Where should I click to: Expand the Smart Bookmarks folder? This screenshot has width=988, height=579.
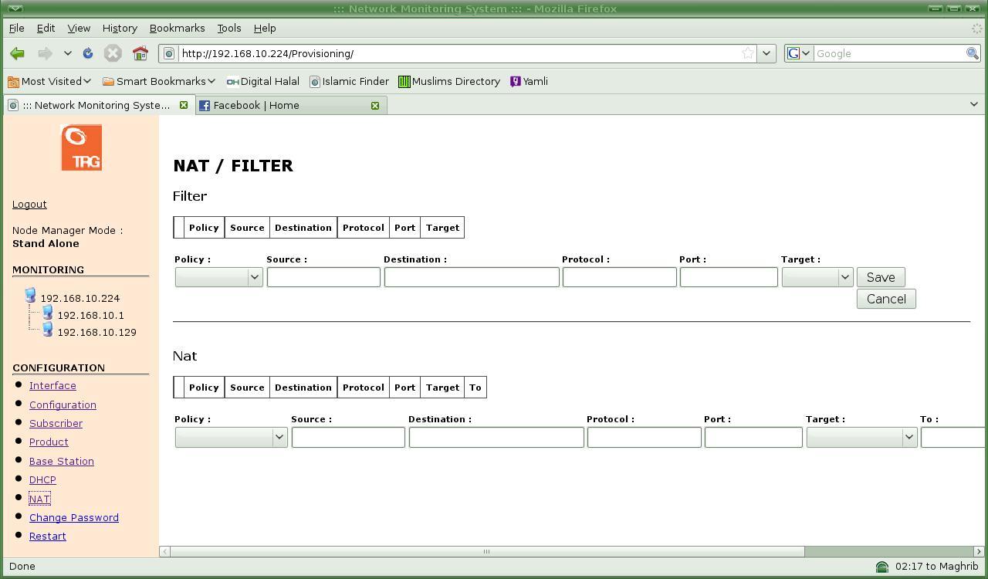[159, 81]
